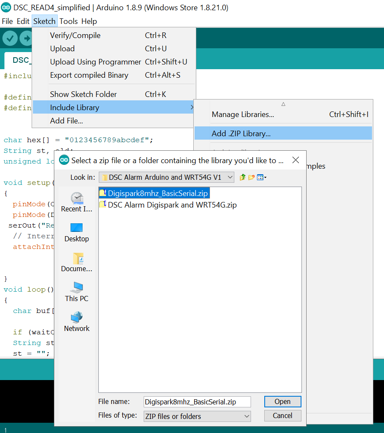This screenshot has height=433, width=384.
Task: Open Network in dialog sidebar
Action: tap(77, 322)
